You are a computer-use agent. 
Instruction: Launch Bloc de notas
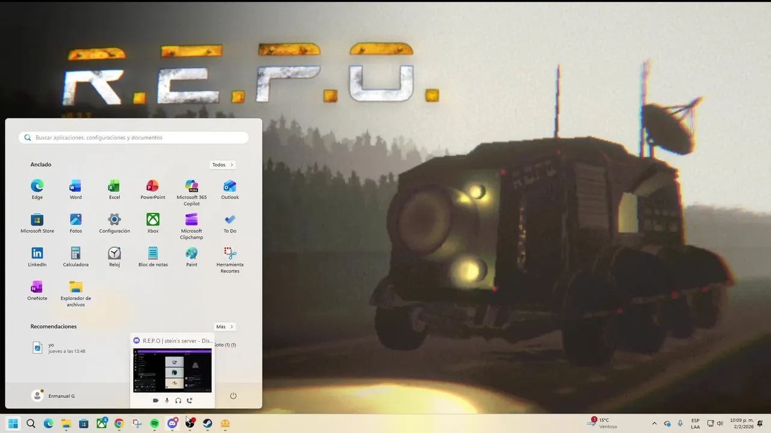(153, 256)
